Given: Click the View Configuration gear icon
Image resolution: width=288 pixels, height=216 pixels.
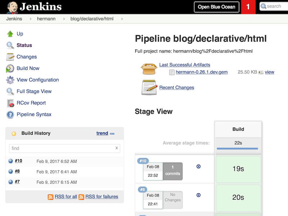Looking at the screenshot, I should click(10, 80).
